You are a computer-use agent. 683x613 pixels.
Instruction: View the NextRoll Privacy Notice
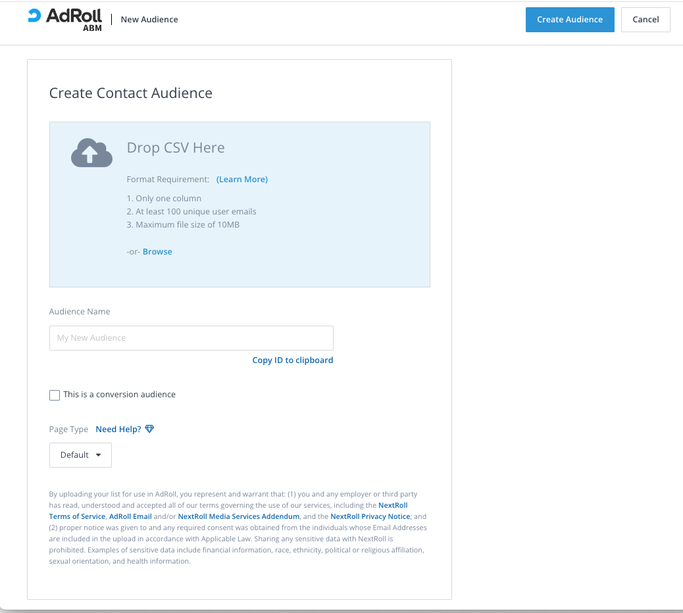(x=370, y=517)
